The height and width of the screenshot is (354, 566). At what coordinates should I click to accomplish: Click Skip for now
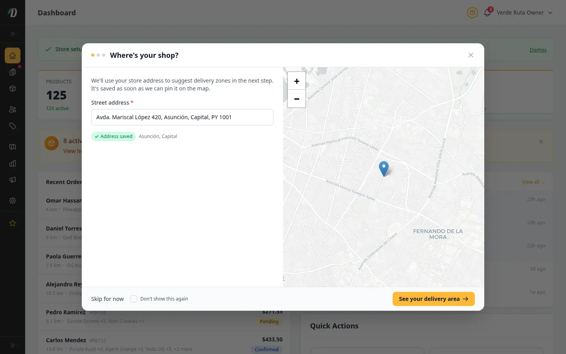(107, 299)
